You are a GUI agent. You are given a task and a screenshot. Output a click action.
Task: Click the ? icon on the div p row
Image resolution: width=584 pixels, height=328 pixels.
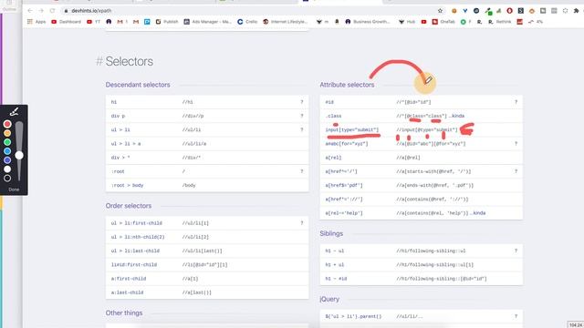coord(302,116)
